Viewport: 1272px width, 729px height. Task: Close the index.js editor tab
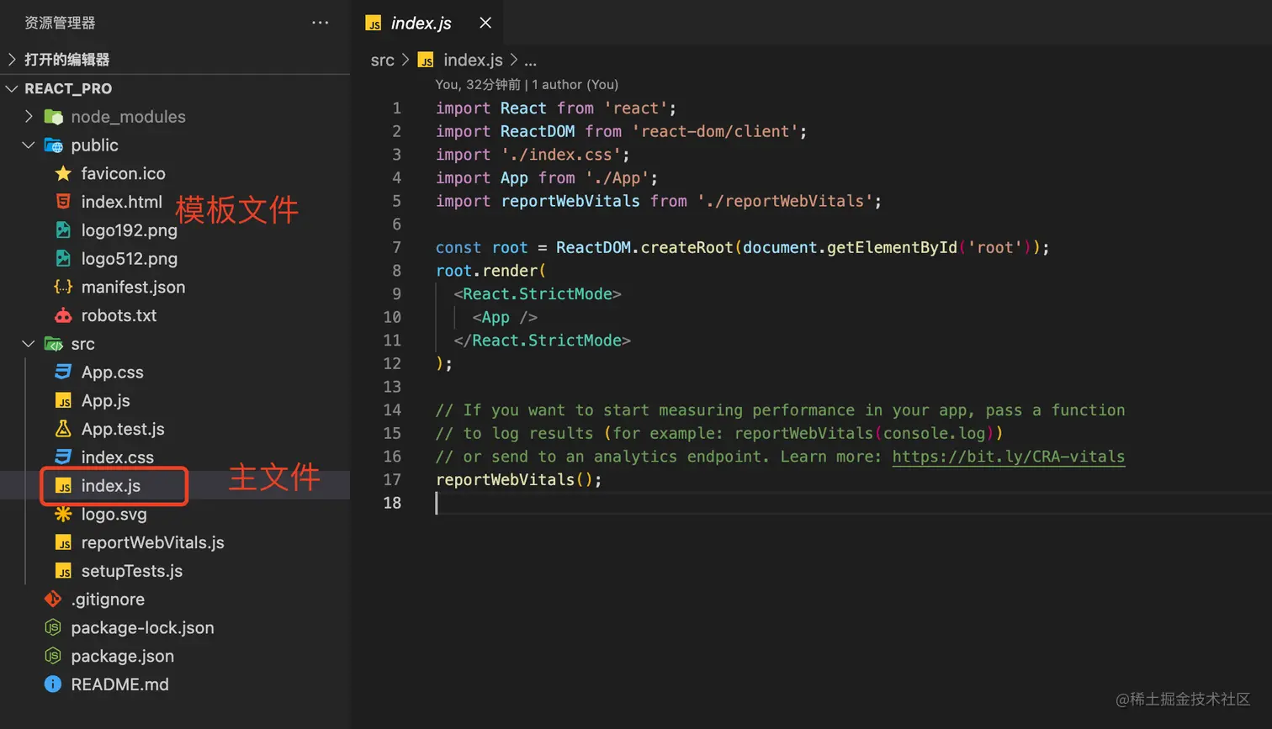tap(485, 24)
